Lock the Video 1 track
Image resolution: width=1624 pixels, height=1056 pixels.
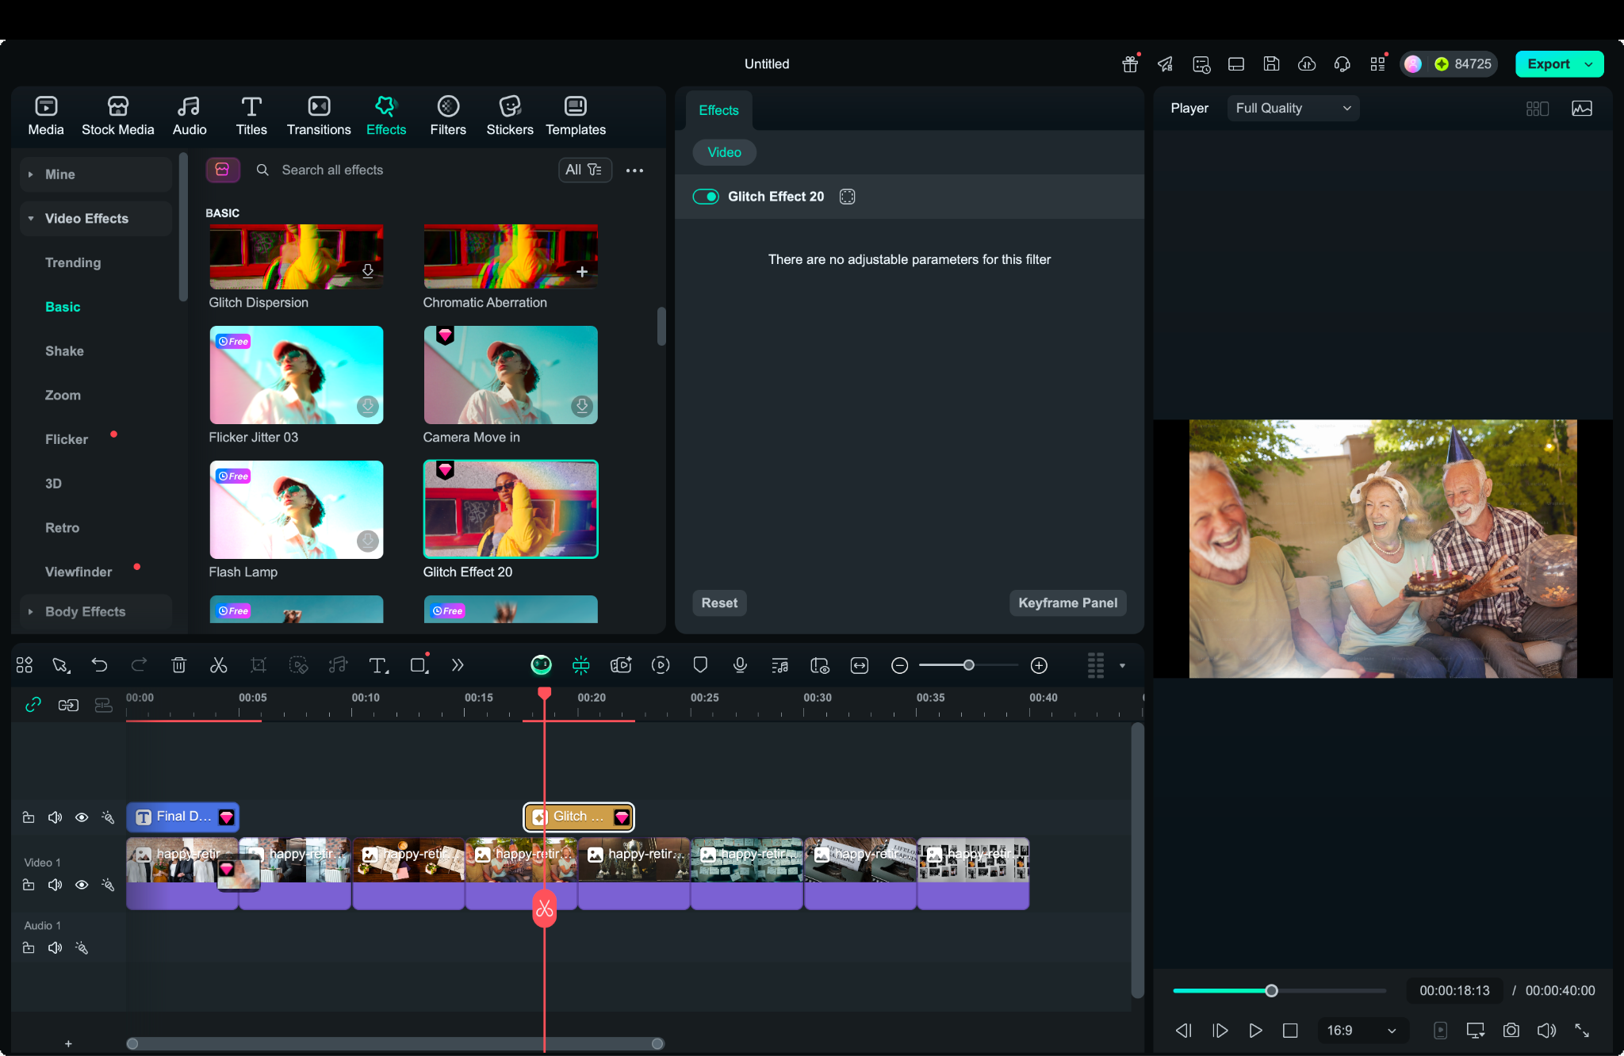click(x=29, y=885)
